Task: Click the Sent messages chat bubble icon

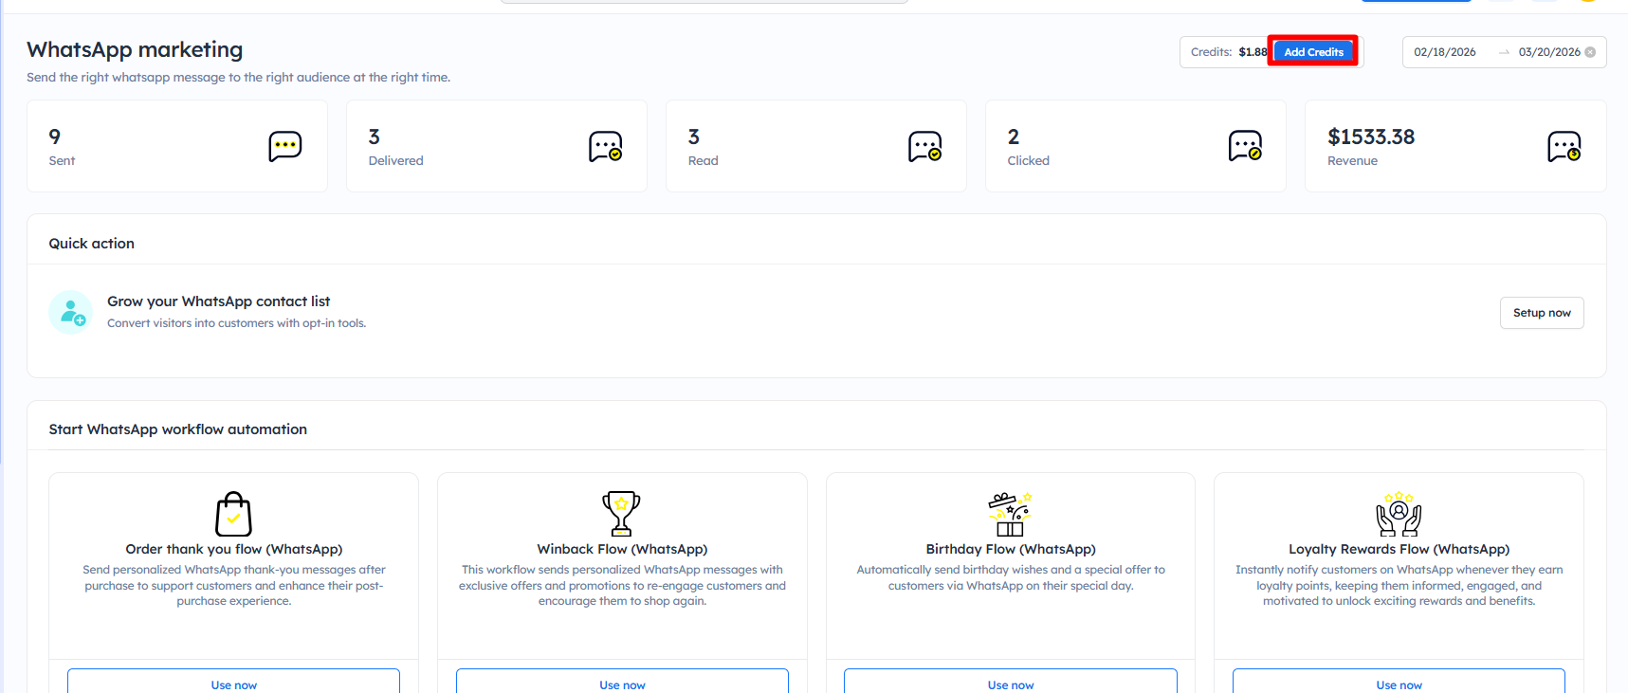Action: pyautogui.click(x=284, y=146)
